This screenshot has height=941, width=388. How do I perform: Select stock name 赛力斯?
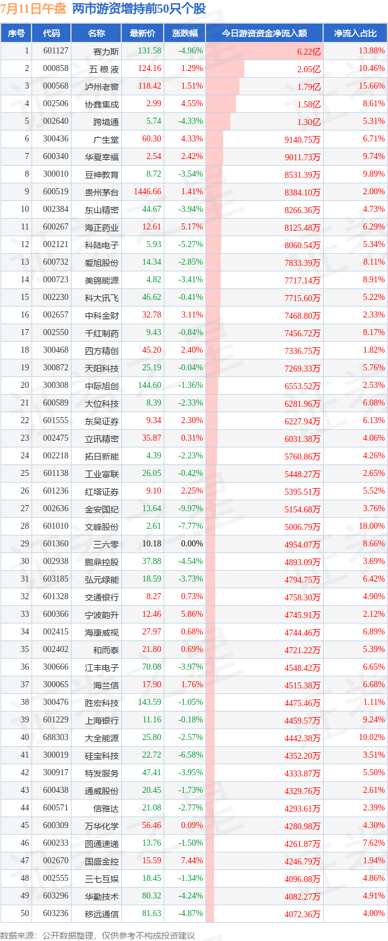[x=106, y=52]
